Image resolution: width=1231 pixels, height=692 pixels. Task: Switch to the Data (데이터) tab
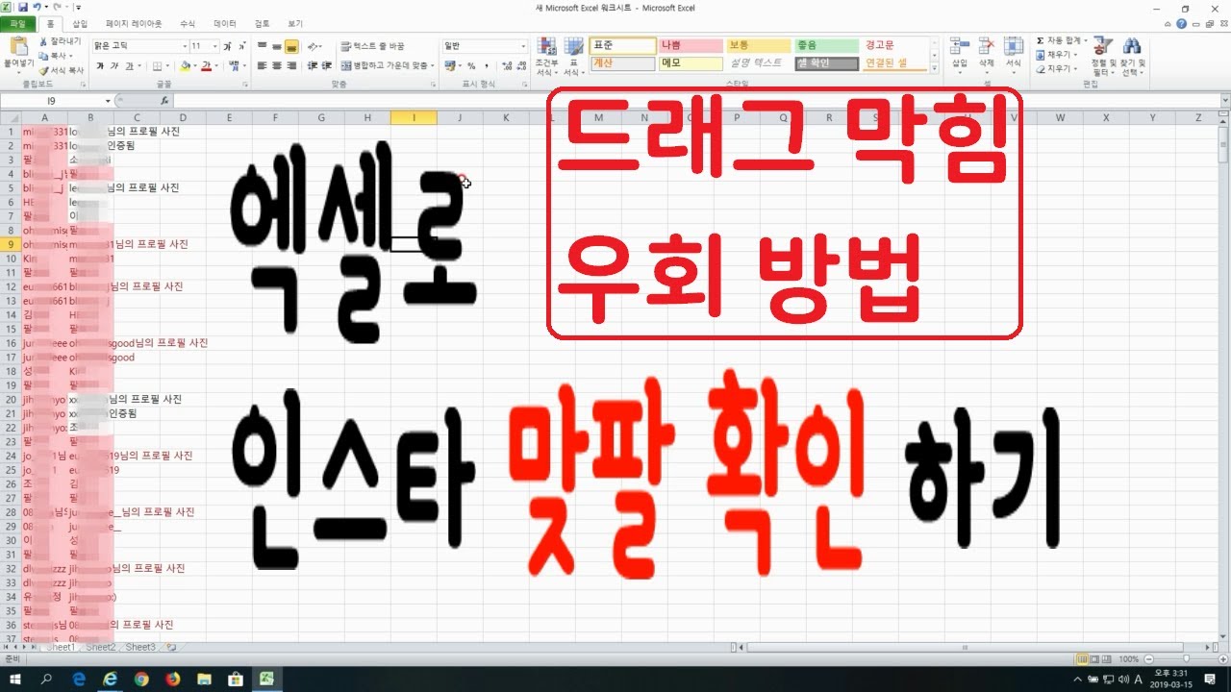click(x=225, y=23)
